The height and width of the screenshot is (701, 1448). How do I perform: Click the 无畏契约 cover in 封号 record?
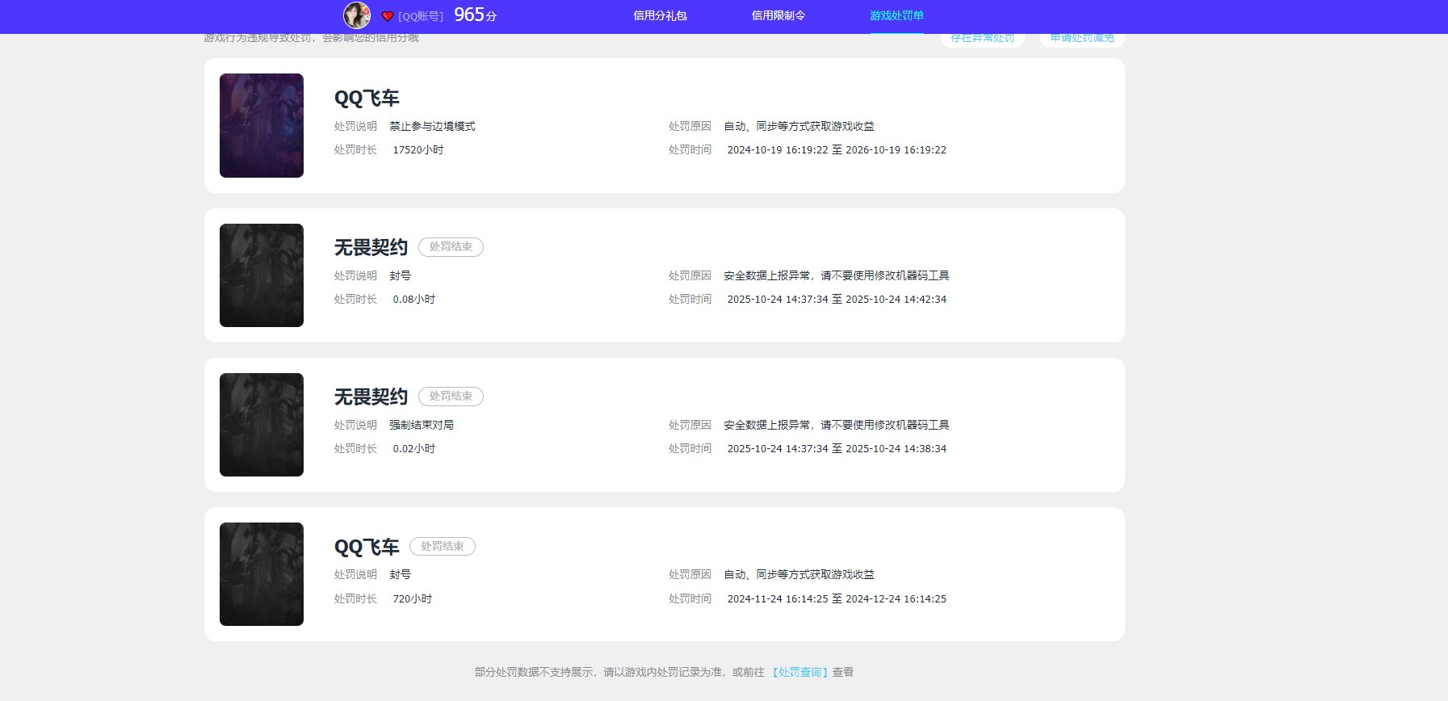(x=262, y=275)
